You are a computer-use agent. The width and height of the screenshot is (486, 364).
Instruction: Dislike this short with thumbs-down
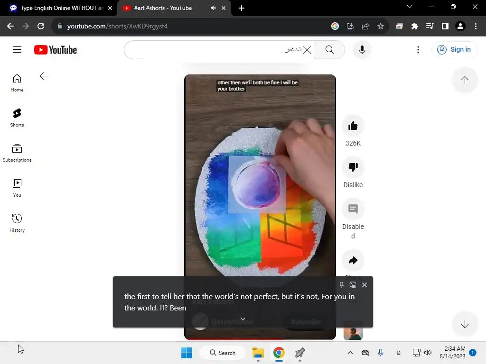click(353, 167)
